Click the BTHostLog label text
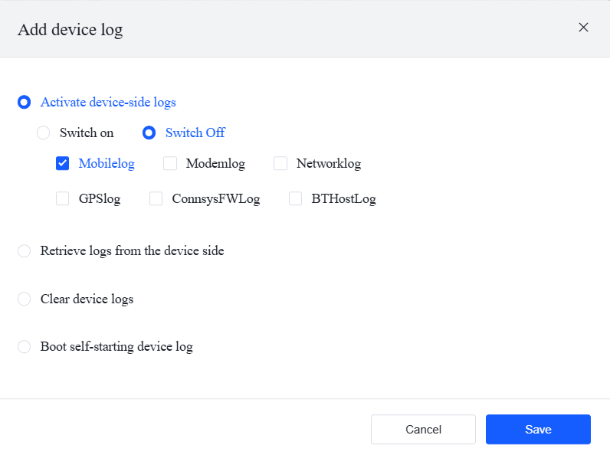The image size is (610, 458). [343, 199]
